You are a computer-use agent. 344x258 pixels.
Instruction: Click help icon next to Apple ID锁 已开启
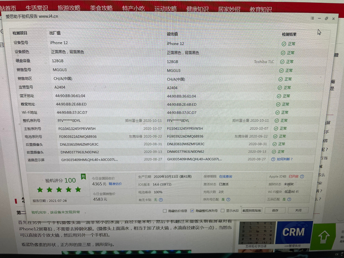tap(302, 177)
